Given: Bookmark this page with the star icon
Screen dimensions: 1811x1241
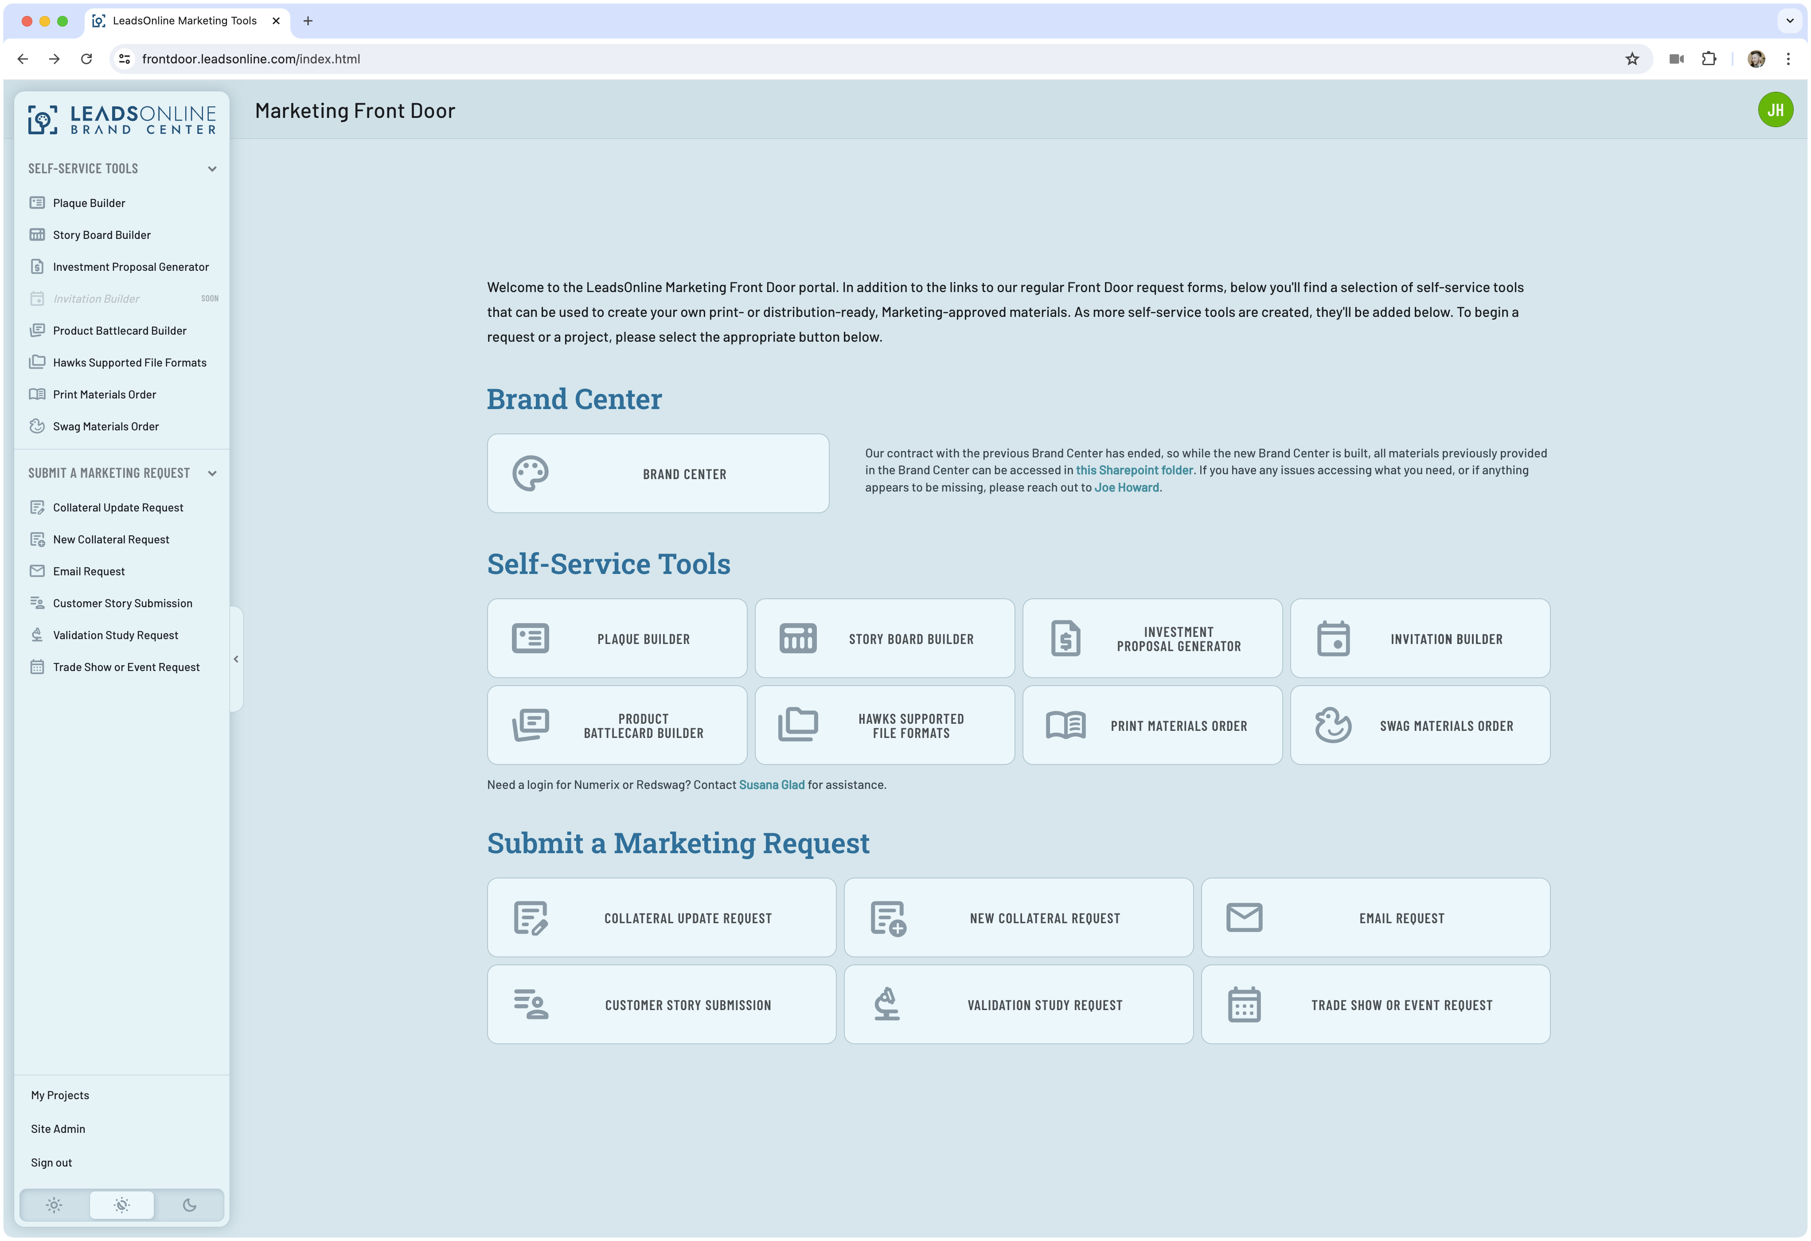Looking at the screenshot, I should pos(1632,59).
